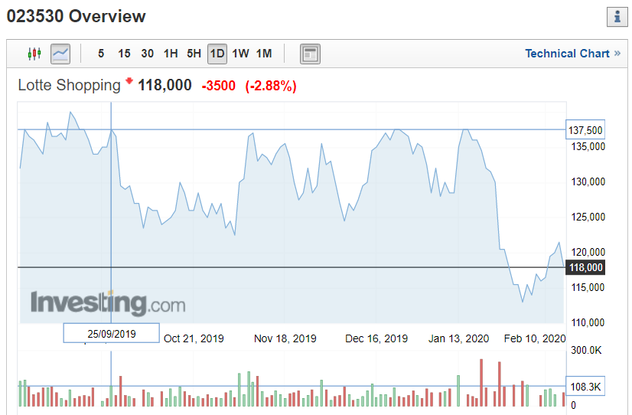Select the 1D timeframe button

pos(217,54)
